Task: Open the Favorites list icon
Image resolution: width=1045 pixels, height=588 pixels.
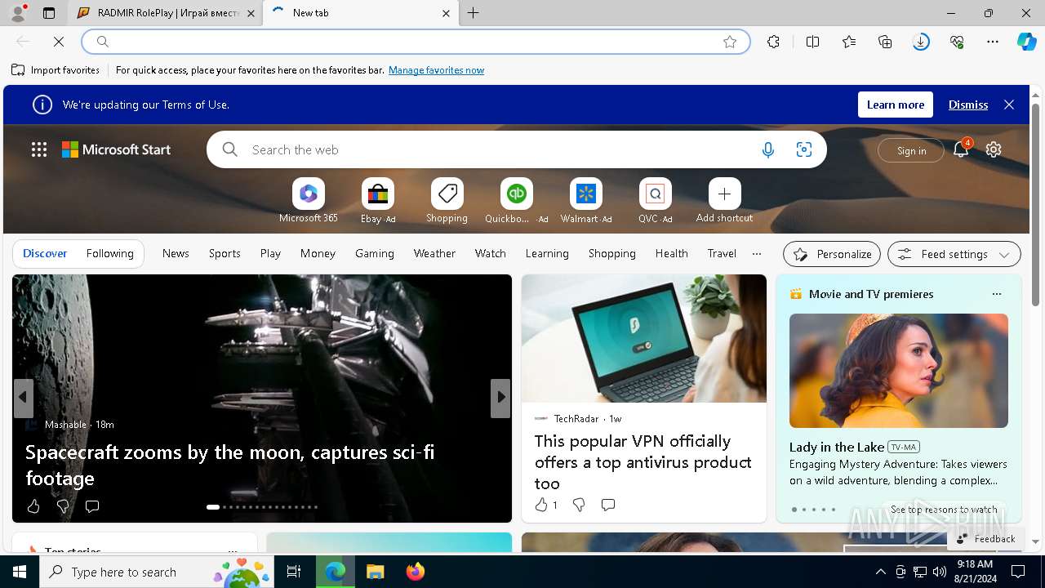Action: [x=849, y=42]
